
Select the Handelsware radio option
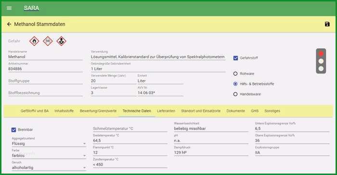[235, 94]
